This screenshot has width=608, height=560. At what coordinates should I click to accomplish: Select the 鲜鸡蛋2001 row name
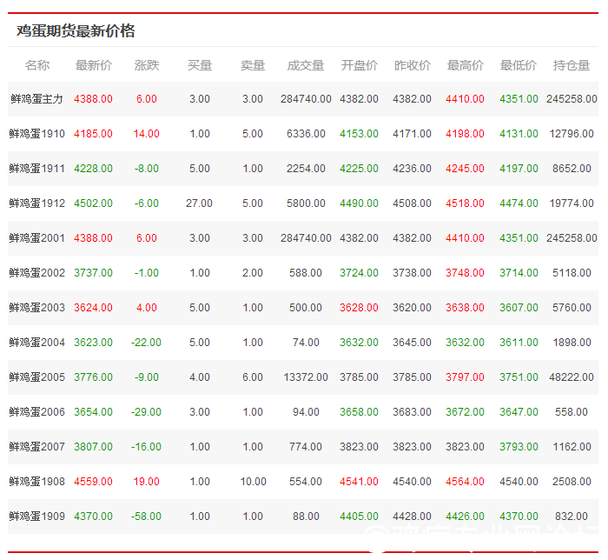(x=36, y=238)
